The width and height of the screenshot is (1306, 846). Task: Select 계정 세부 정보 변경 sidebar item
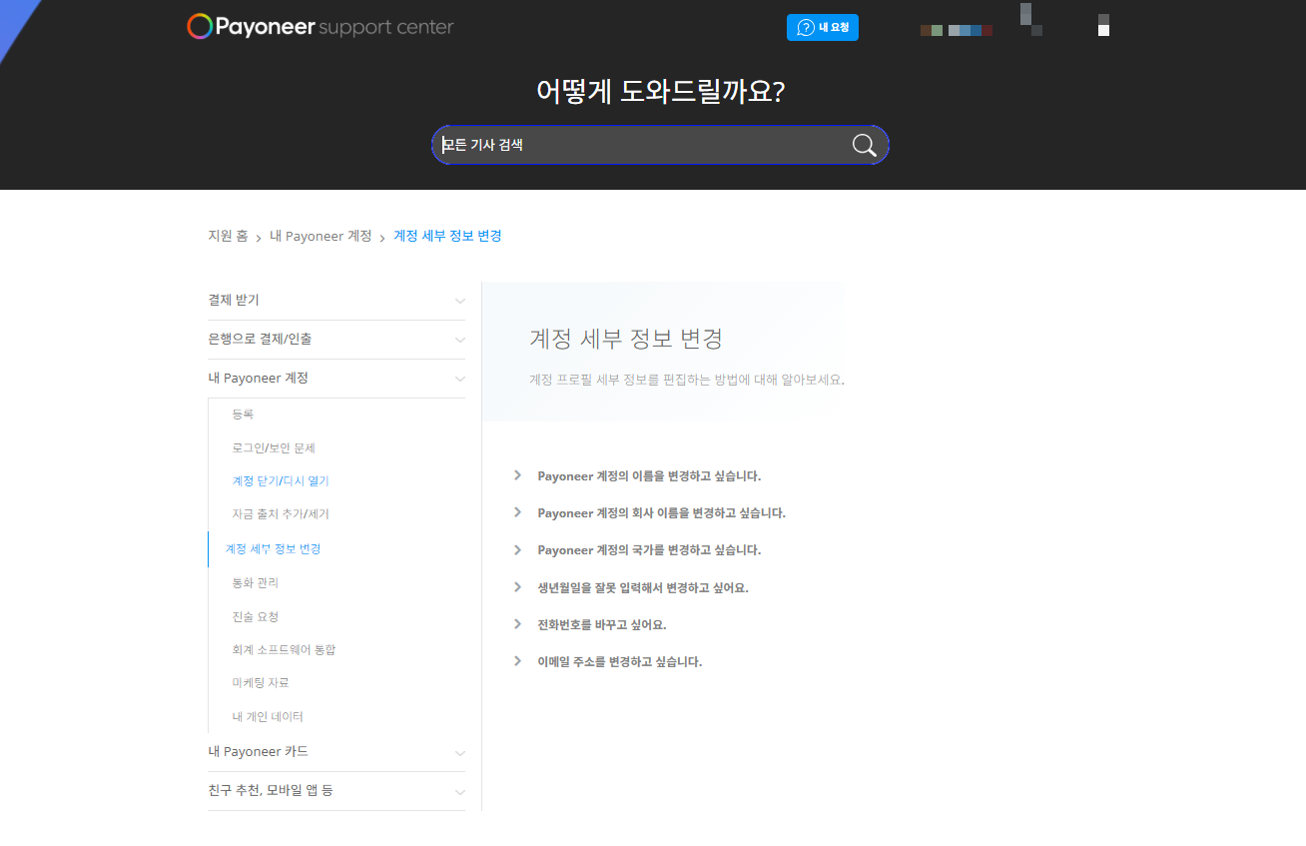click(x=273, y=548)
